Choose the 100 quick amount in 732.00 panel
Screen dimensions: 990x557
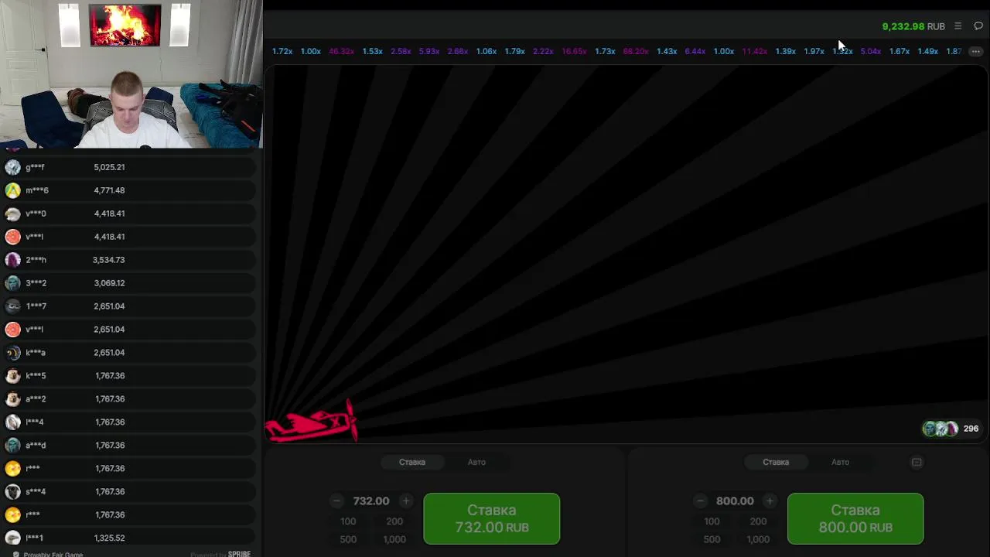point(348,521)
